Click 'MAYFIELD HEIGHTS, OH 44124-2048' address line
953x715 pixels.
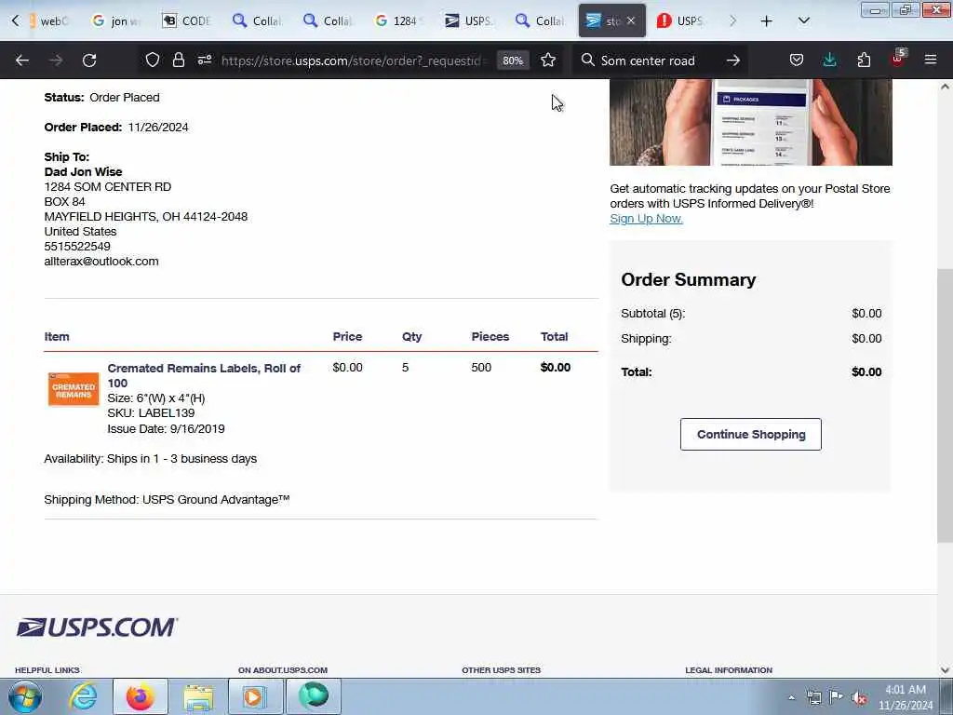click(146, 216)
